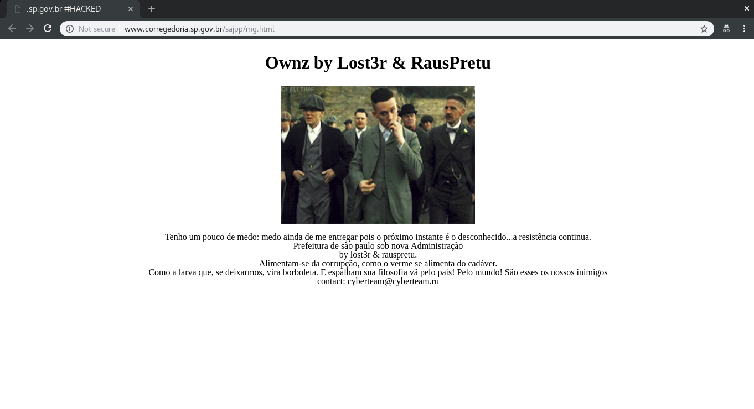Open the incognito indicator icon
The width and height of the screenshot is (754, 409).
(x=726, y=29)
